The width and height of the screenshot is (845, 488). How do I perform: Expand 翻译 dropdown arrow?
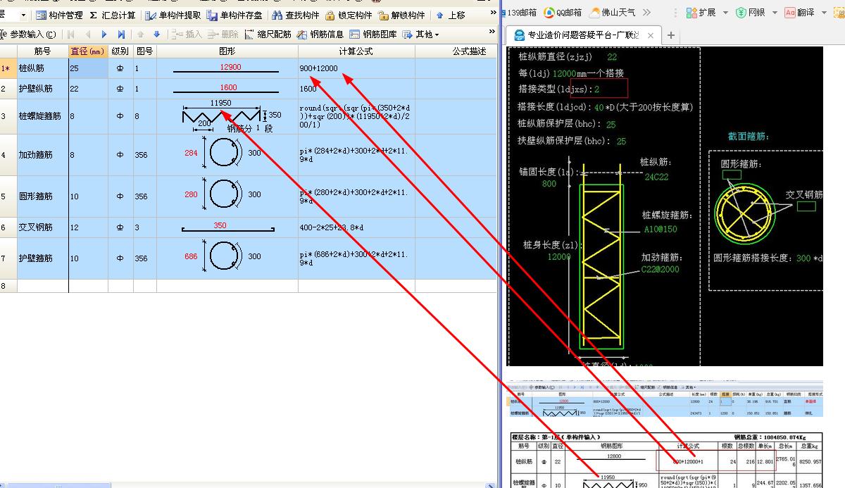(x=823, y=13)
